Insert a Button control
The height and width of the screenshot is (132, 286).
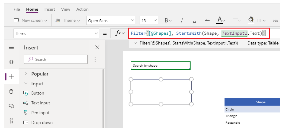tap(37, 93)
